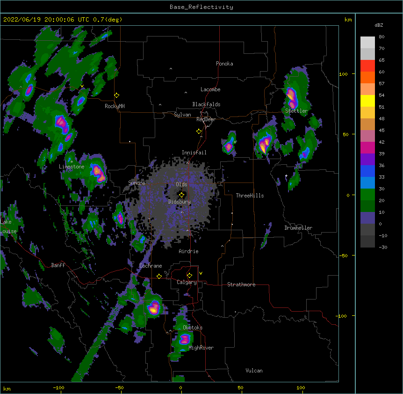
Task: Click the ThreeHills label
Action: pyautogui.click(x=250, y=196)
